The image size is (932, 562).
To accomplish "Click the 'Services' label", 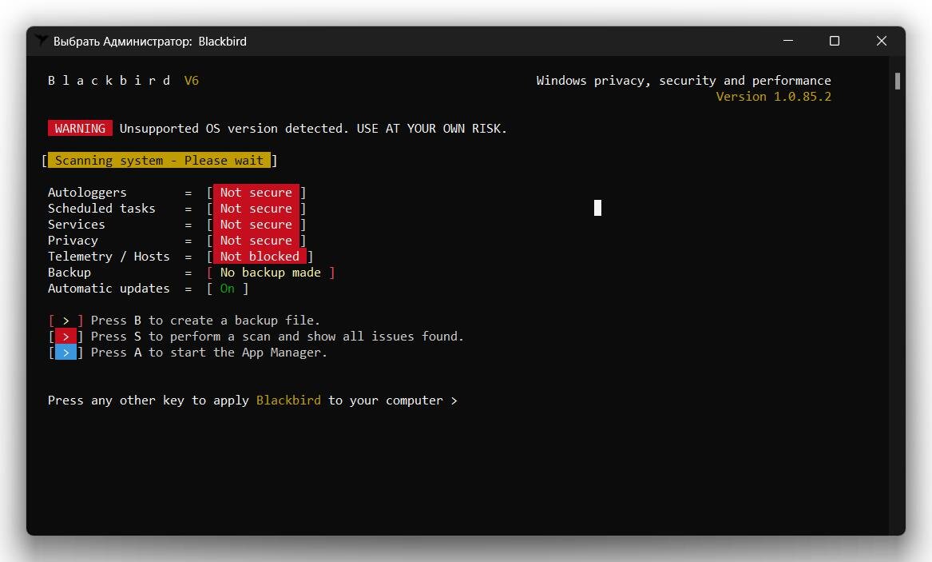I will pos(76,224).
